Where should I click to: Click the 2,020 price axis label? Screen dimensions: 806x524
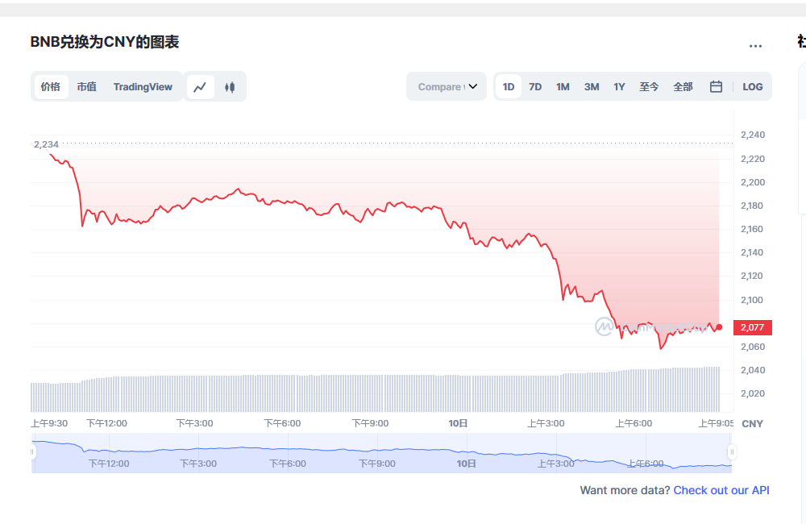[x=753, y=393]
